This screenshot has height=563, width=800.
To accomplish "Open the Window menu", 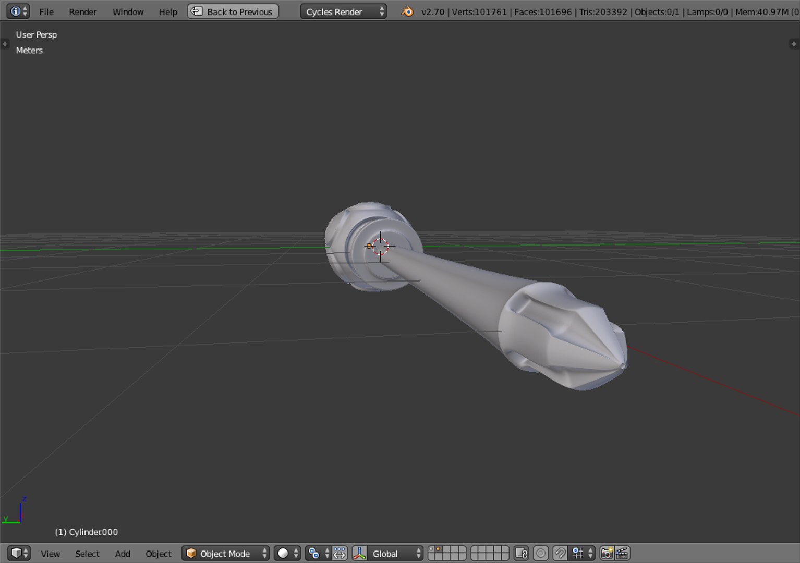I will coord(128,11).
